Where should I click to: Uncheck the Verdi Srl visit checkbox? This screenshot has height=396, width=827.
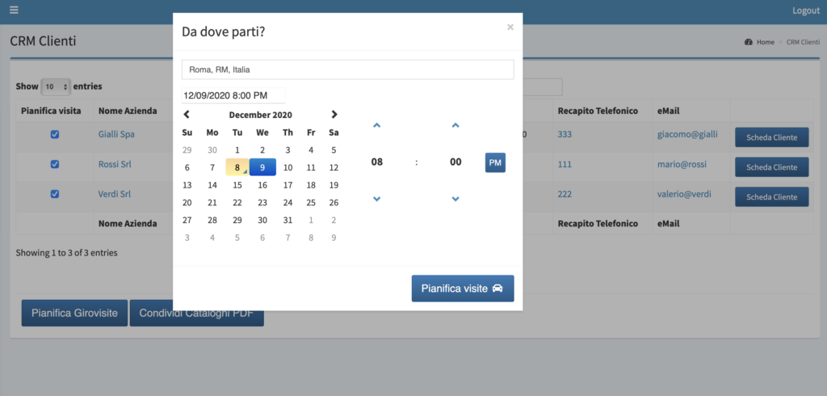54,194
